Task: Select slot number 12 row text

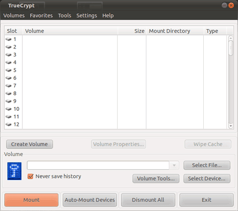Action: (16, 125)
